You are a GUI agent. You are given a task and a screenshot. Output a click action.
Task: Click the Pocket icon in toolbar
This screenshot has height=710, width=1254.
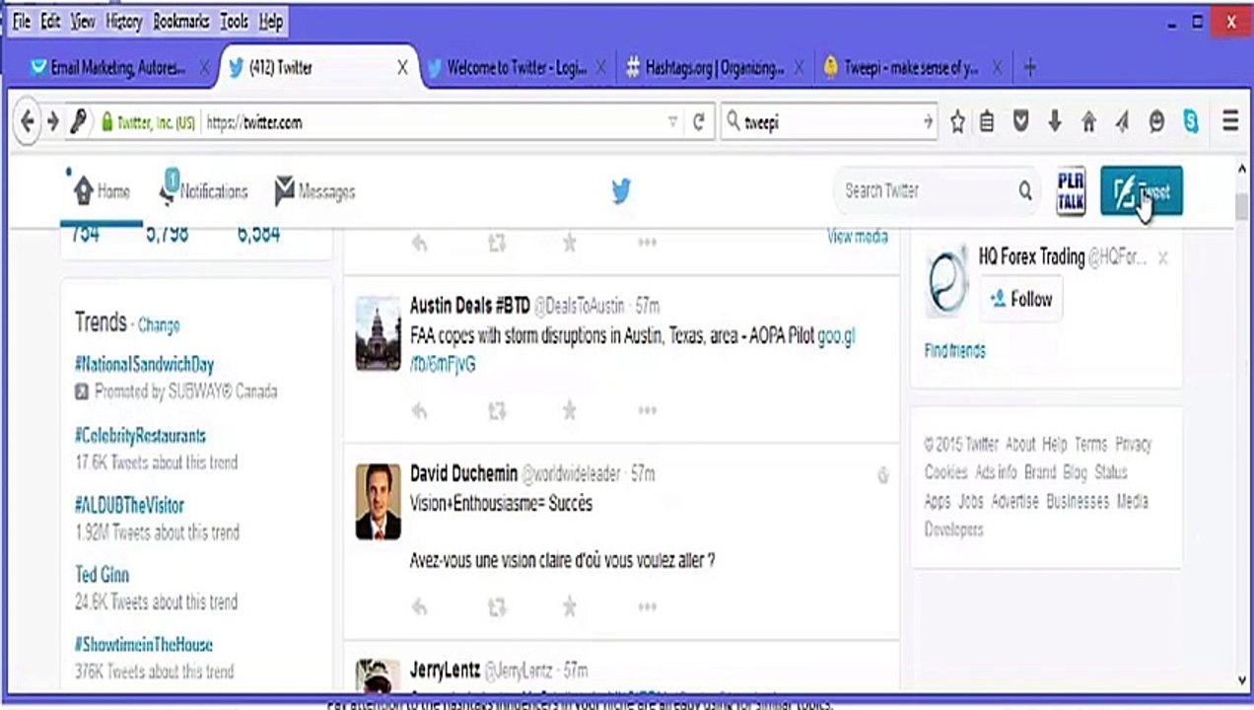point(1021,121)
